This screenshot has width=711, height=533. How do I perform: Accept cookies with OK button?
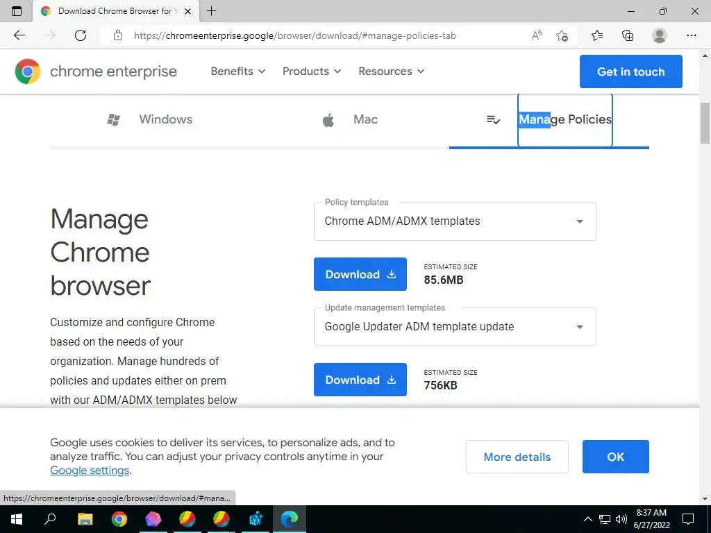[x=615, y=457]
